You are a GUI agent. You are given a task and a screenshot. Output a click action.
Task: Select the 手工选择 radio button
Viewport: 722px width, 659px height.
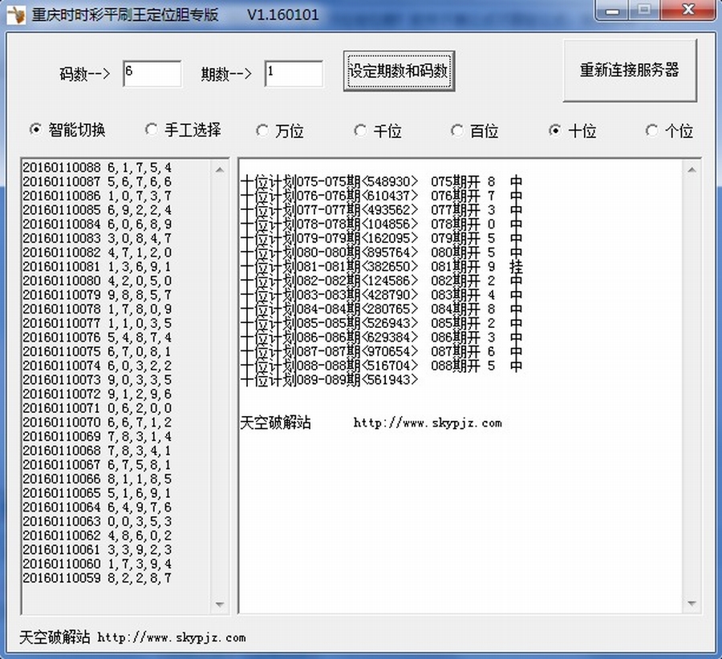[x=151, y=130]
